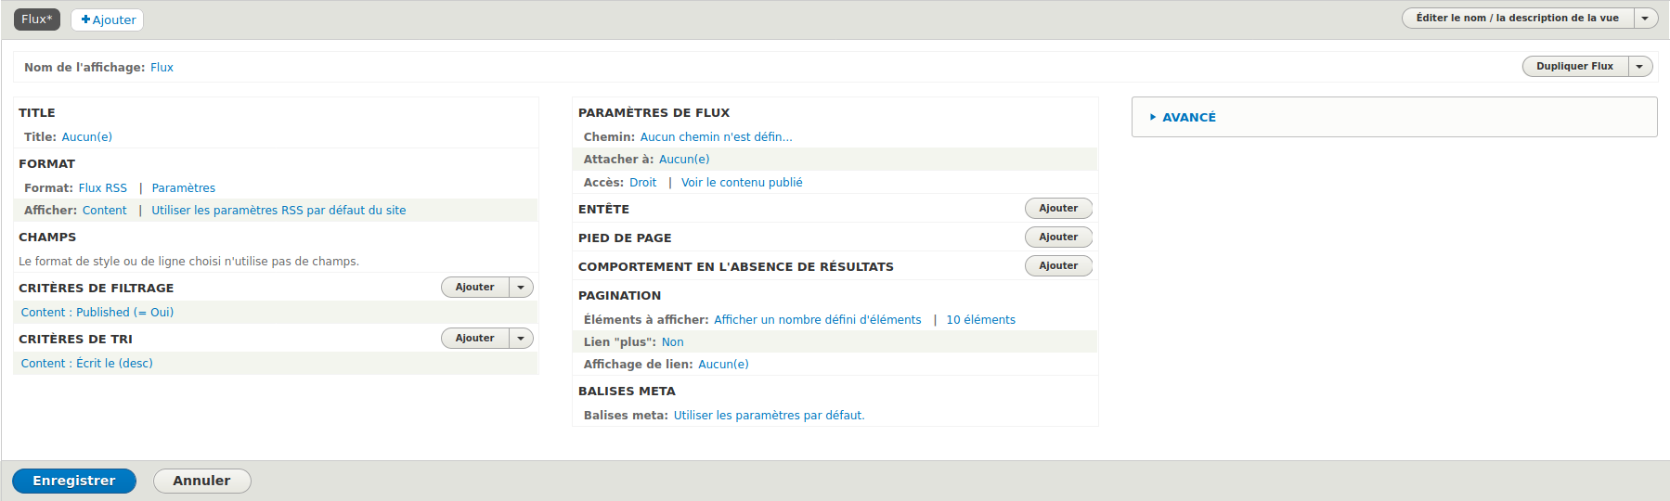This screenshot has height=501, width=1670.
Task: Open dropdown next to Éditer le nom
Action: (x=1645, y=19)
